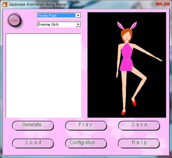The height and width of the screenshot is (158, 172).
Task: Expand the Evening Girls dropdown arrow
Action: [78, 24]
